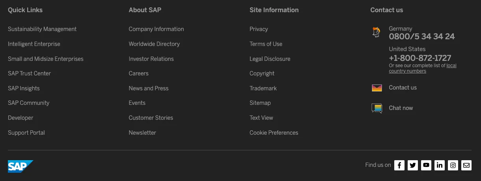Switch to Text View

tap(261, 118)
